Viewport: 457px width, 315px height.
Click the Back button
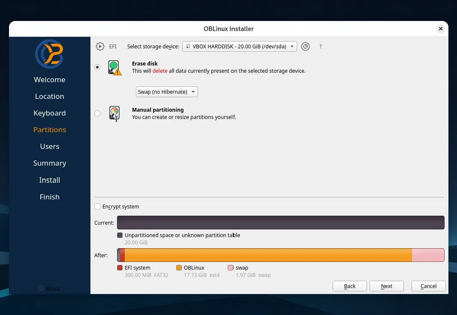(349, 286)
